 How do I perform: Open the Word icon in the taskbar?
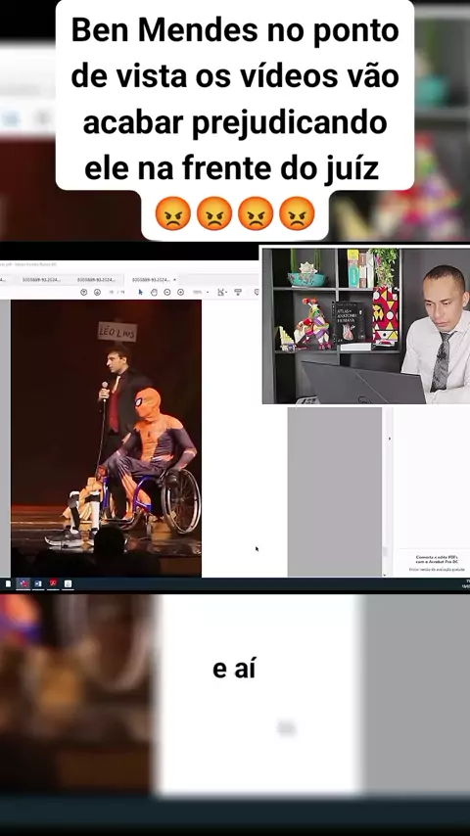[38, 583]
